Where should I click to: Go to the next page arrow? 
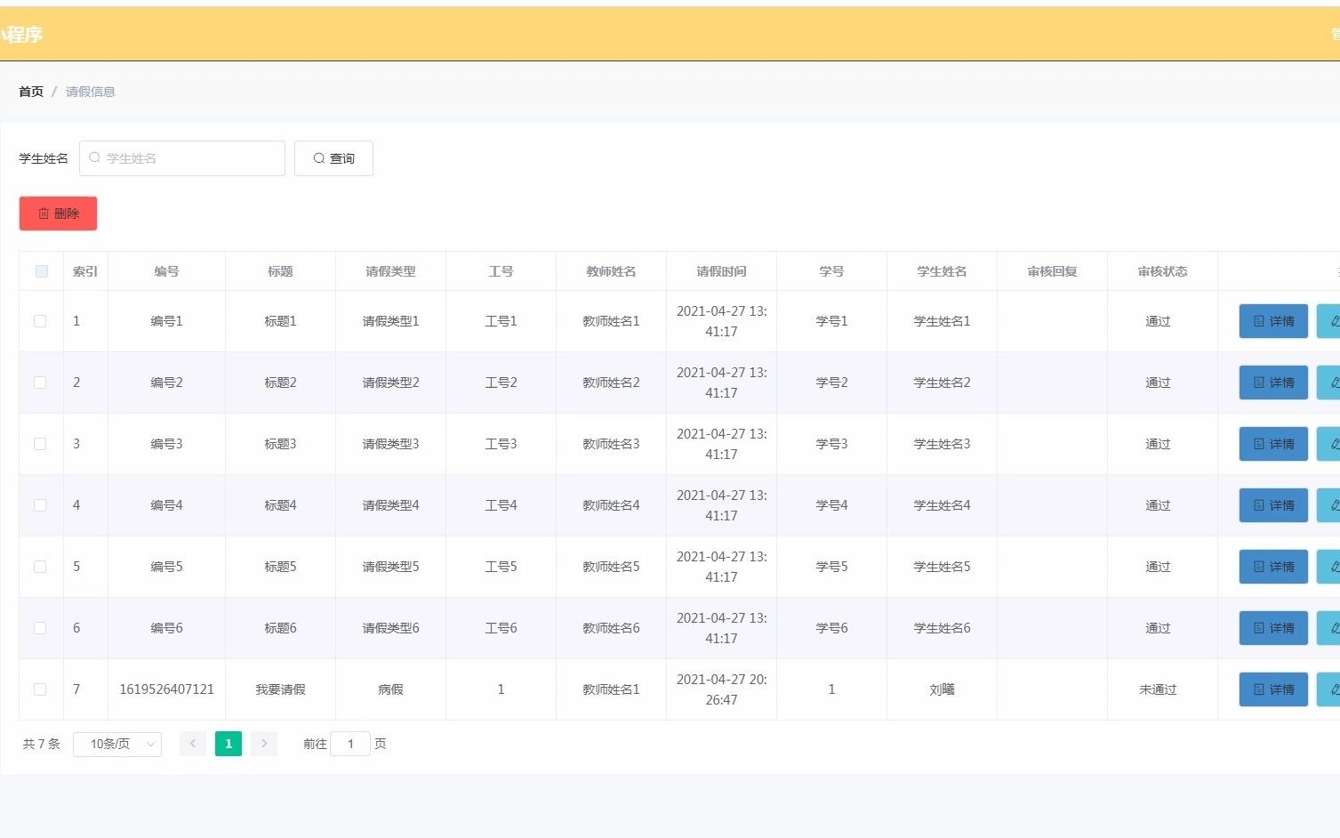[264, 744]
